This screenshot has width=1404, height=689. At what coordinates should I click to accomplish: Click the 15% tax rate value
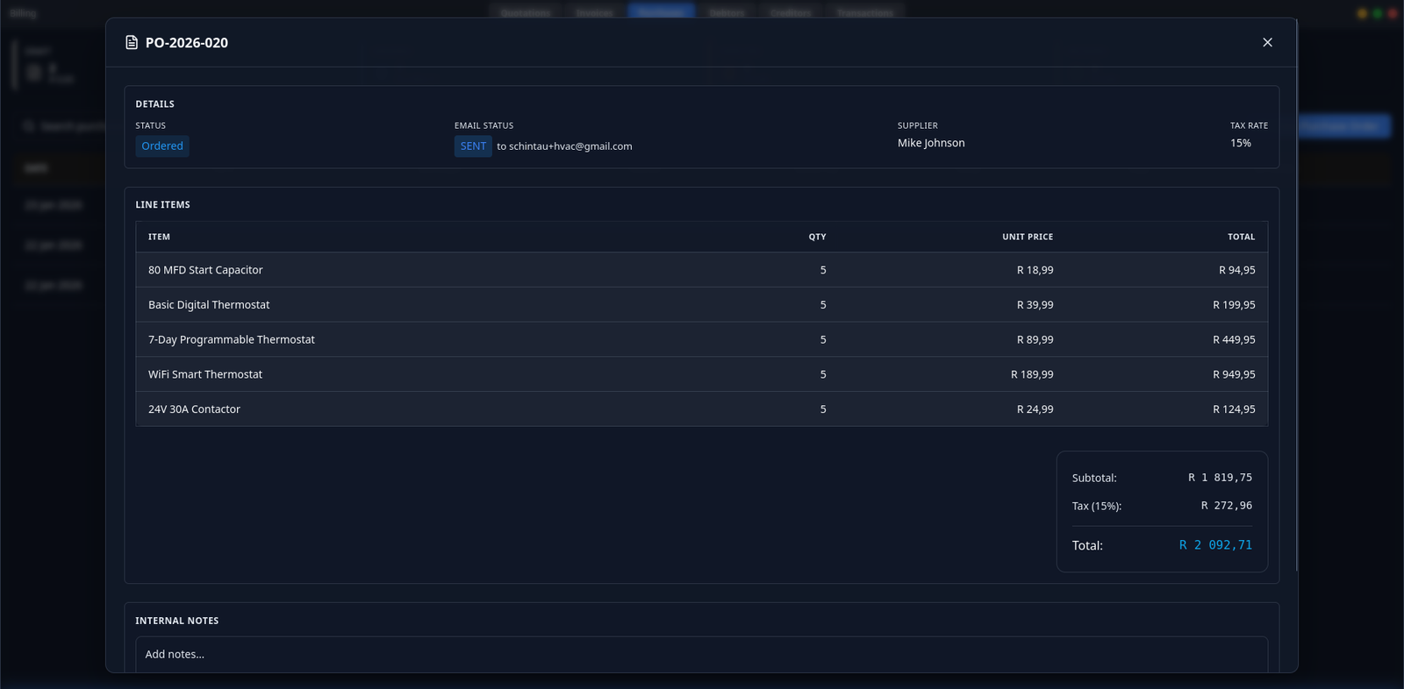pyautogui.click(x=1240, y=143)
